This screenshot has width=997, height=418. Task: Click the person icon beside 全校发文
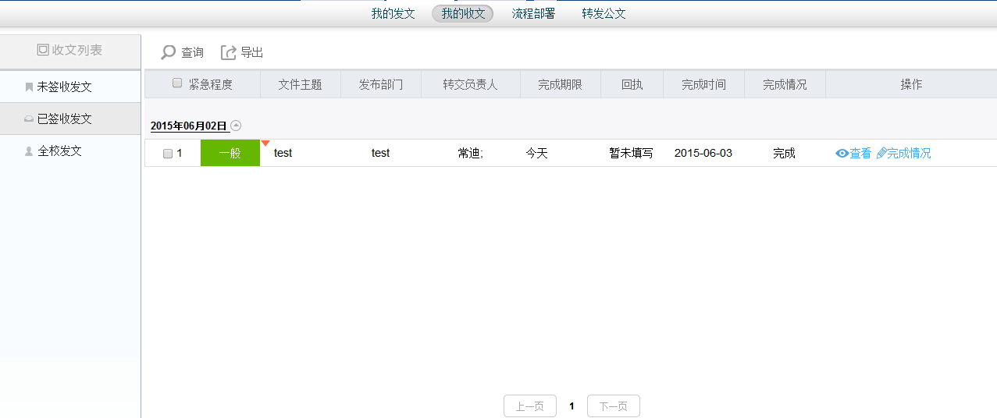coord(30,151)
